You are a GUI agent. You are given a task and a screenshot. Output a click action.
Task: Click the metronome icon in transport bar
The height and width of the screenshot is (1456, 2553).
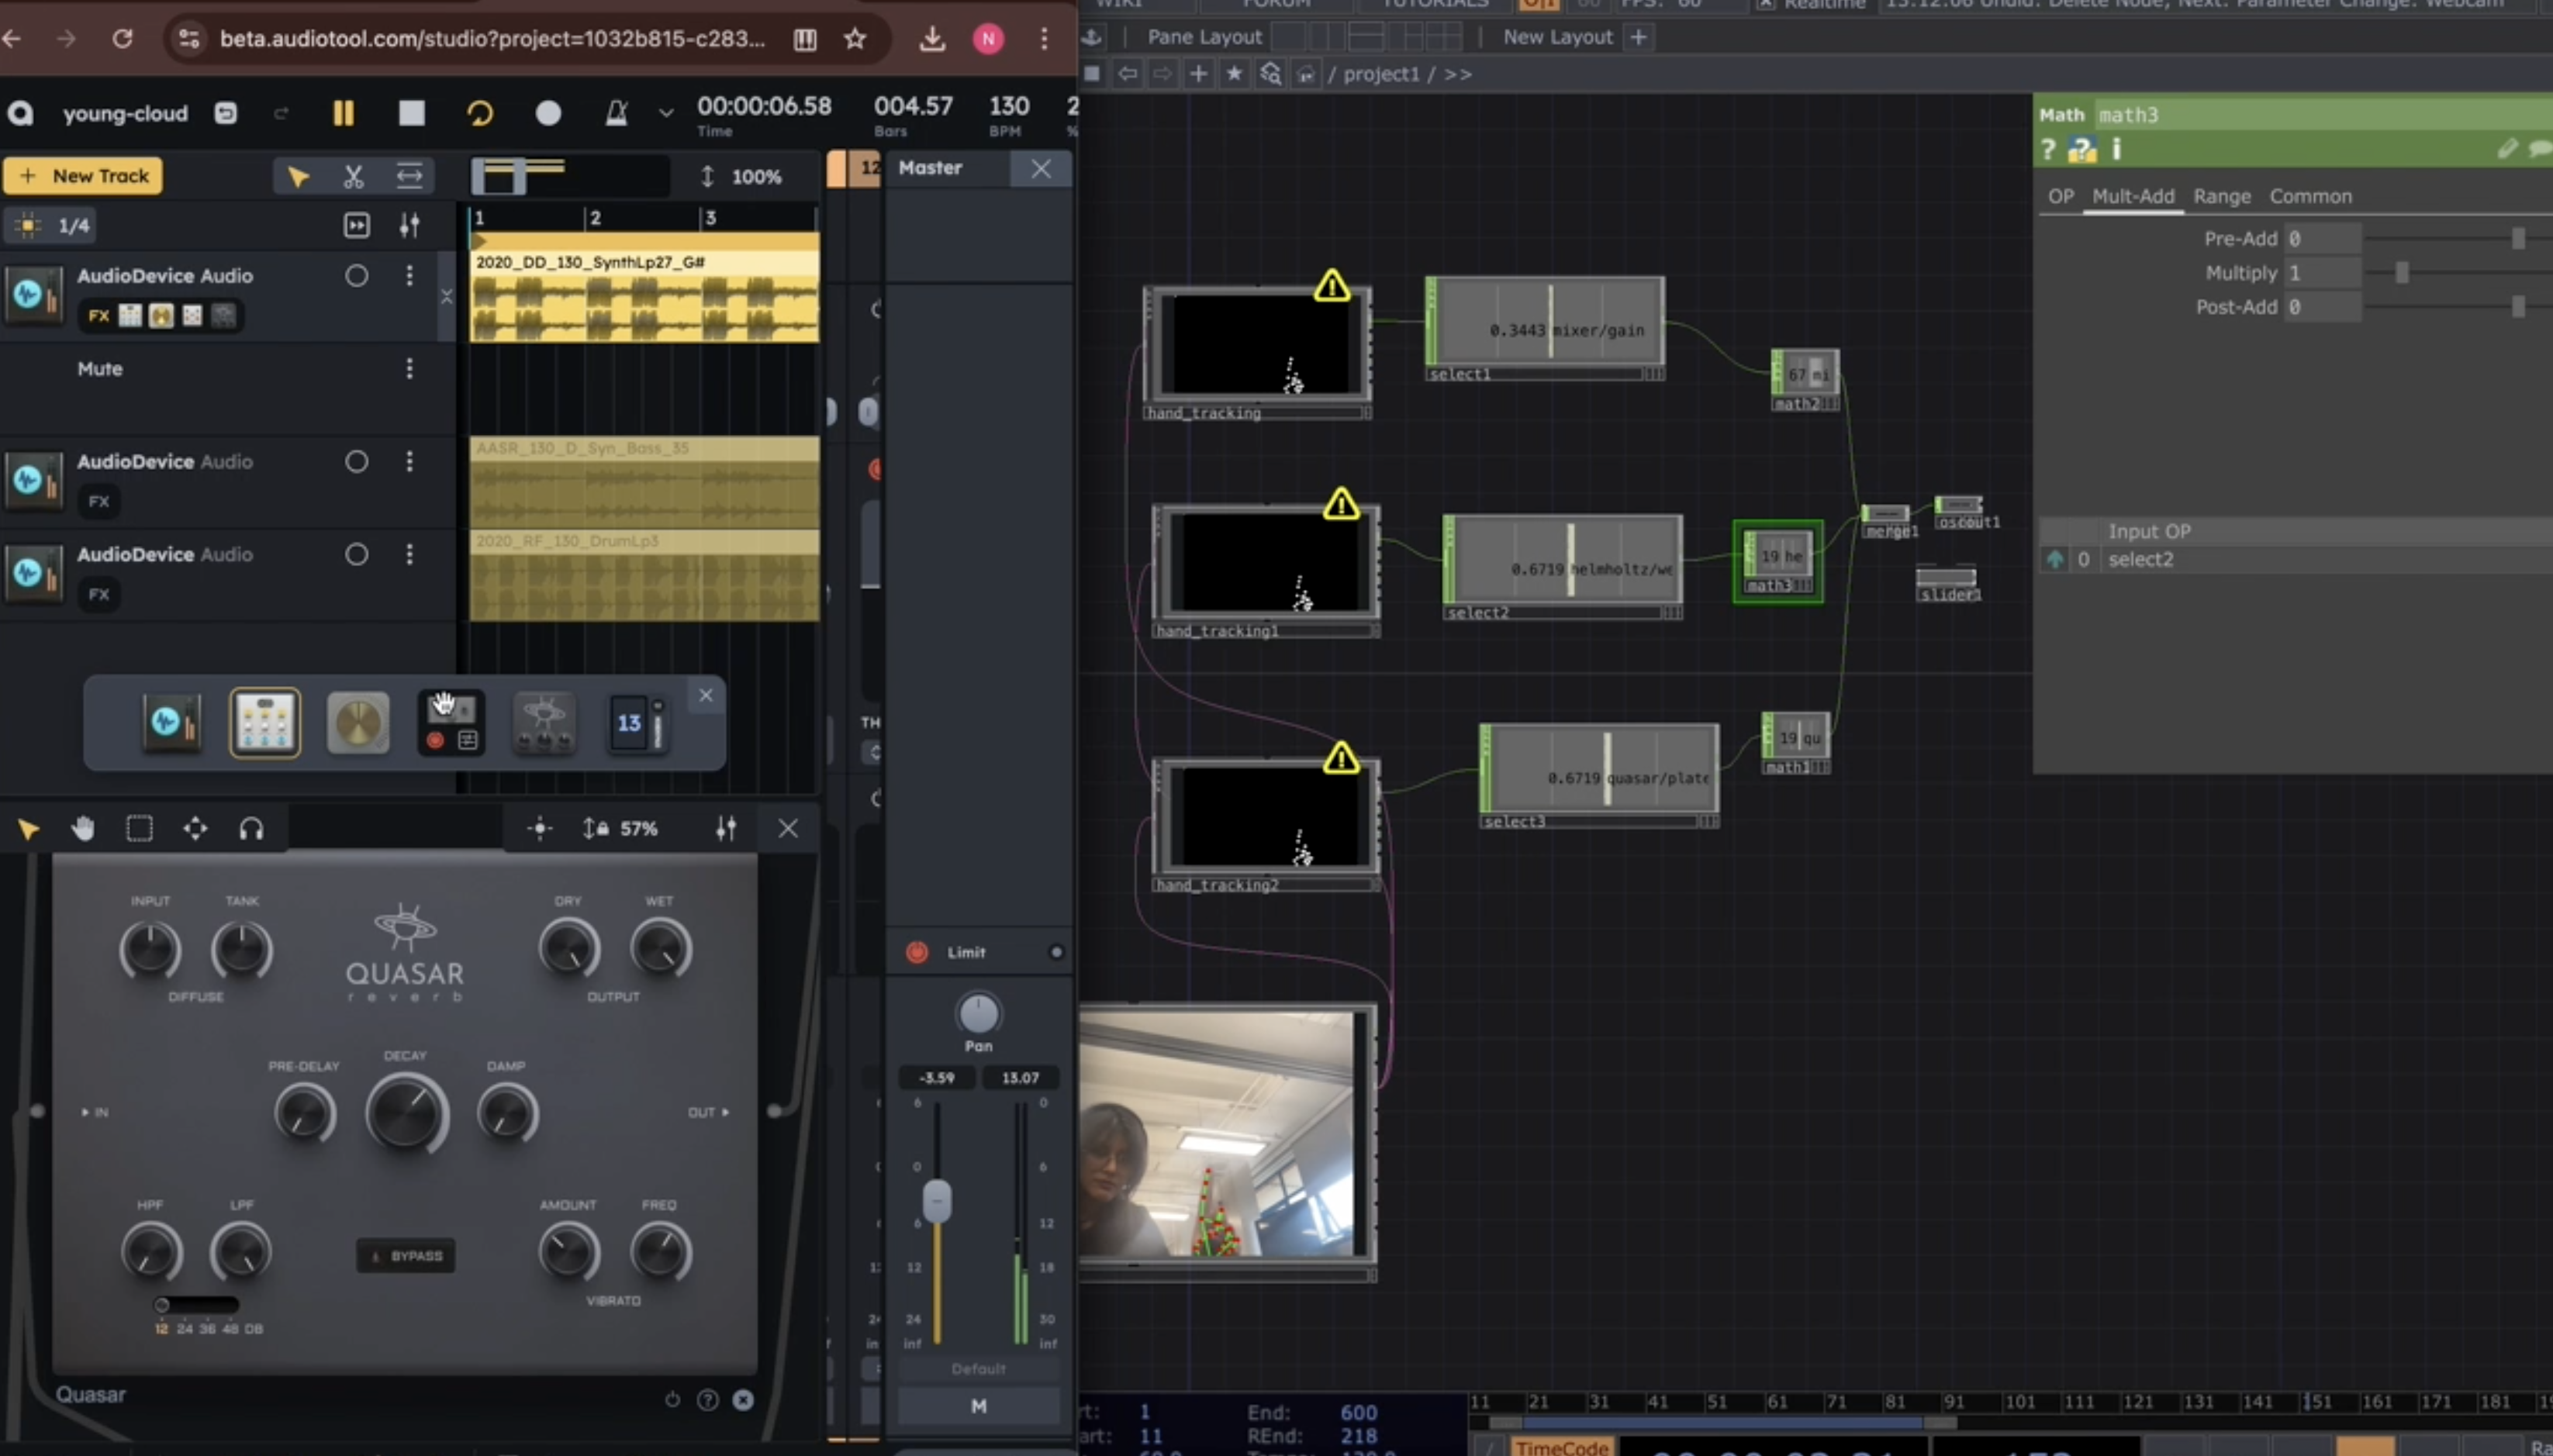tap(617, 113)
